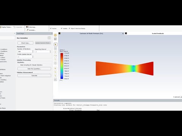This screenshot has width=182, height=136.
Task: Open the Data File Quantities dialog
Action: coord(34,69)
